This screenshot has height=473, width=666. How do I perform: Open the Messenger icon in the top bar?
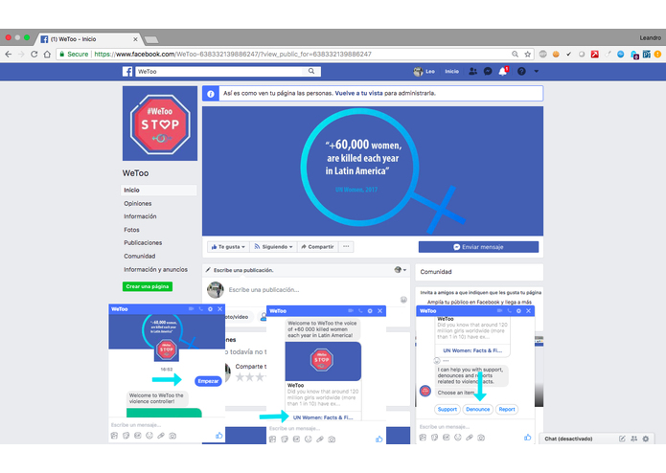pos(488,71)
